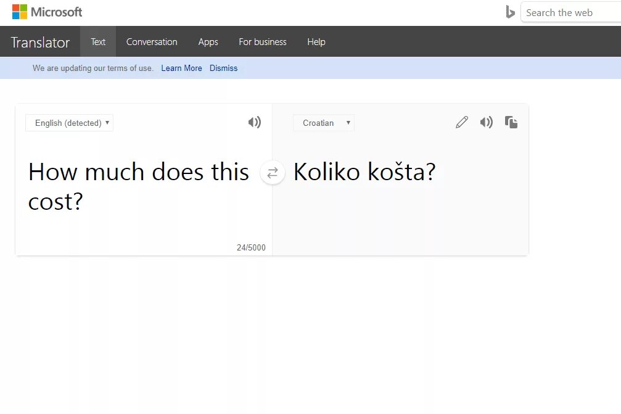This screenshot has height=414, width=621.
Task: Click into the Search the web box
Action: [x=570, y=12]
